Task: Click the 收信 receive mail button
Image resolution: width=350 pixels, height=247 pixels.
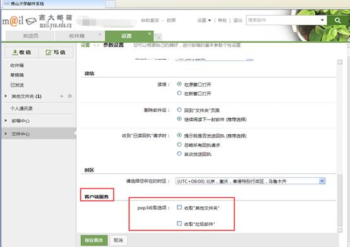Action: (x=21, y=52)
